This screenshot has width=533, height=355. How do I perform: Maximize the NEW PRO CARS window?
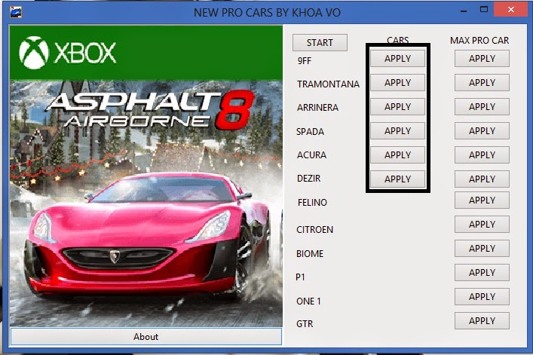tap(484, 10)
